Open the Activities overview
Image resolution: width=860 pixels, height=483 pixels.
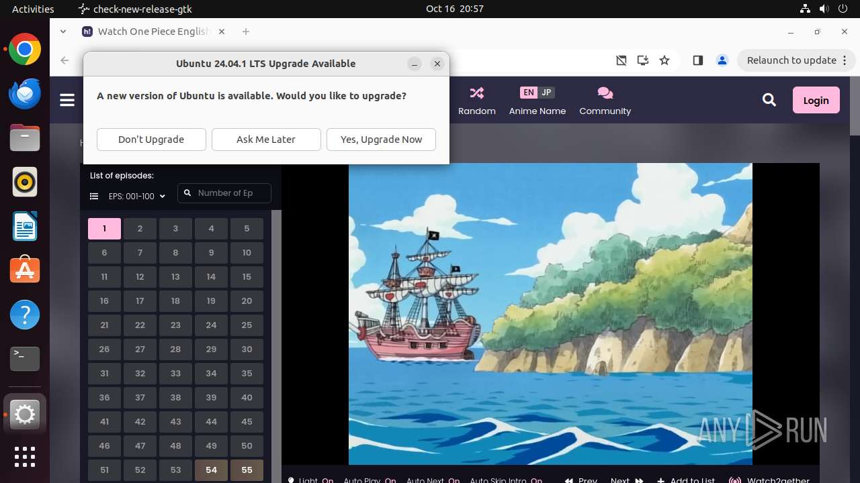tap(33, 9)
